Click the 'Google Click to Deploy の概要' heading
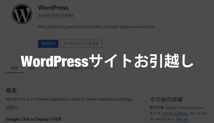This screenshot has height=123, width=214. click(34, 119)
